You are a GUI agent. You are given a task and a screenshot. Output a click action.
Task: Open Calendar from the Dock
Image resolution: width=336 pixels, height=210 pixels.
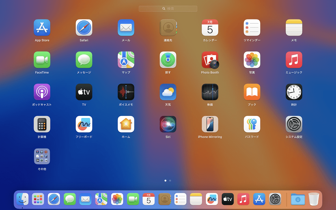(x=149, y=199)
